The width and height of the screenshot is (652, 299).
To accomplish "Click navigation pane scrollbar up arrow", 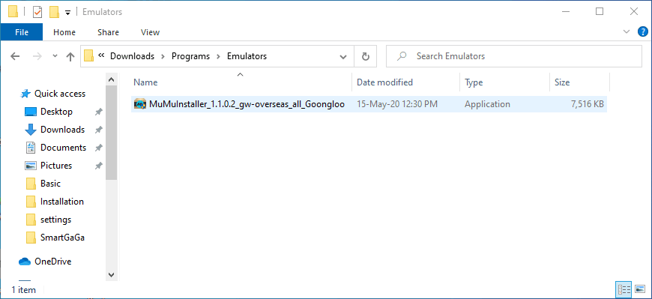I will 111,79.
